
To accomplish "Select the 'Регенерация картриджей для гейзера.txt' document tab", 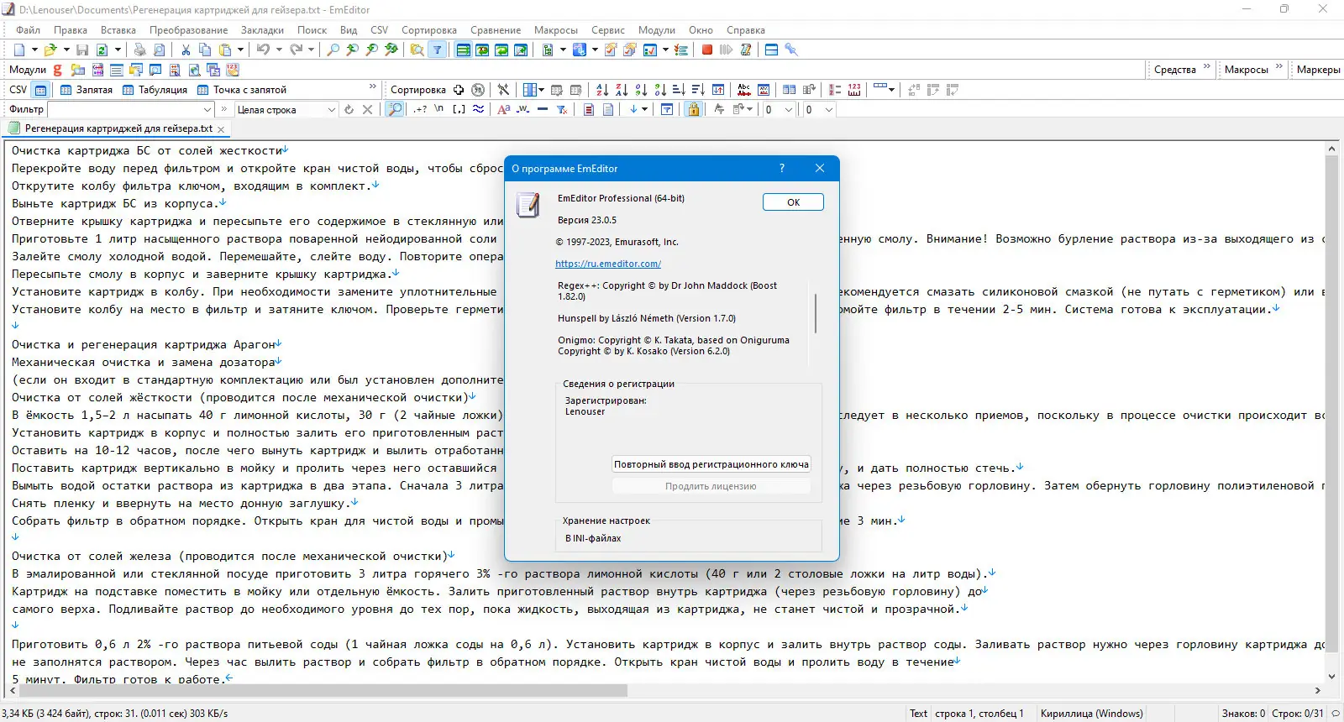I will (x=118, y=128).
